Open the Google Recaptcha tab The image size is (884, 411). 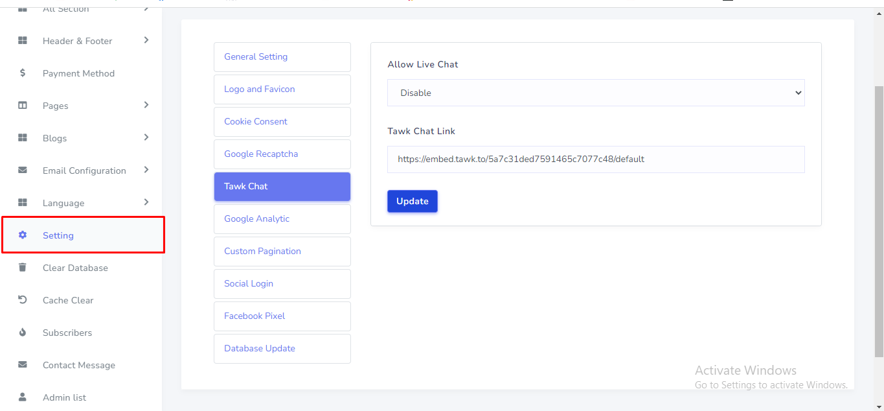[x=282, y=154]
